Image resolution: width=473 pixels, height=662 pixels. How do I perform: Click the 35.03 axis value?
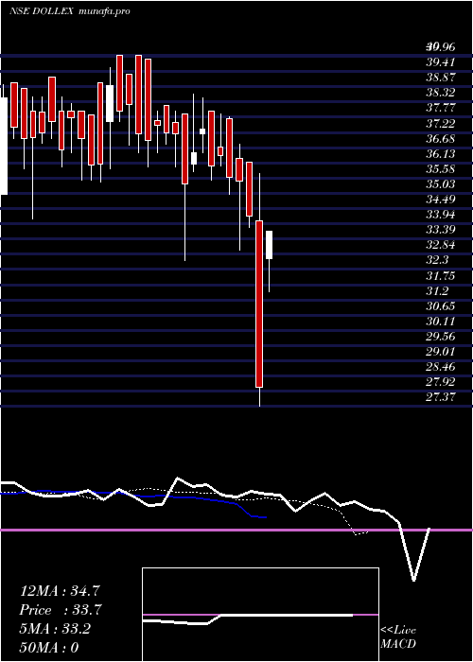(x=441, y=184)
